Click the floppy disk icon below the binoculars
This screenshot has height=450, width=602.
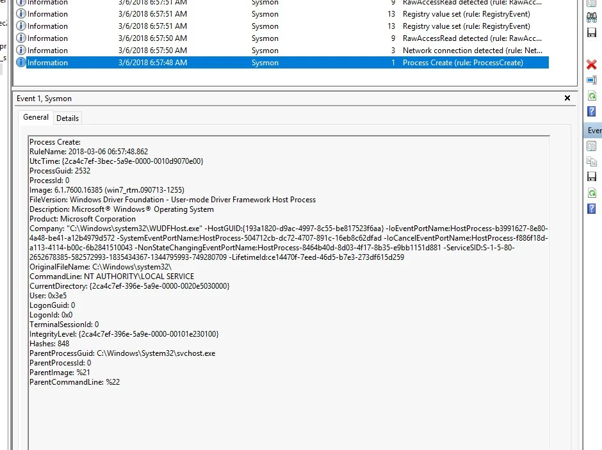click(x=592, y=32)
